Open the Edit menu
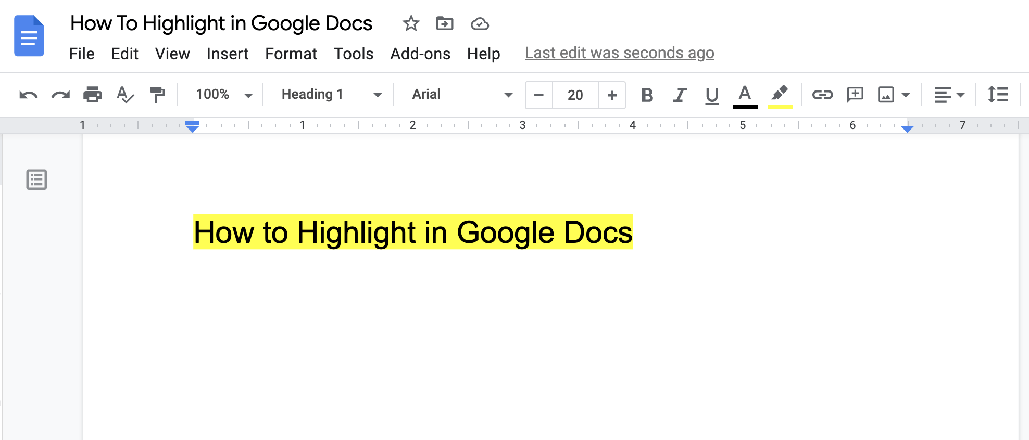 124,54
